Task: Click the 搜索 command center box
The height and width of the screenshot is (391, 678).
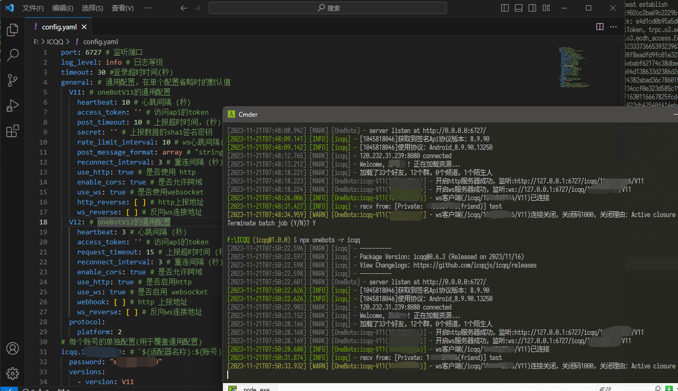Action: coord(328,8)
